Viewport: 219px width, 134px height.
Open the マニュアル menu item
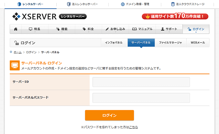(142, 29)
